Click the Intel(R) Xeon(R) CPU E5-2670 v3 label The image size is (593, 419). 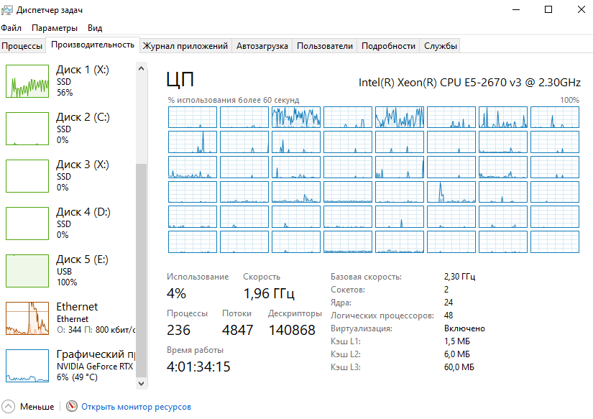coord(469,83)
